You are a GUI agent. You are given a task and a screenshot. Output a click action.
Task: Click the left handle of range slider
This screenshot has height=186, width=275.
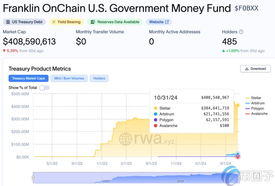33,178
